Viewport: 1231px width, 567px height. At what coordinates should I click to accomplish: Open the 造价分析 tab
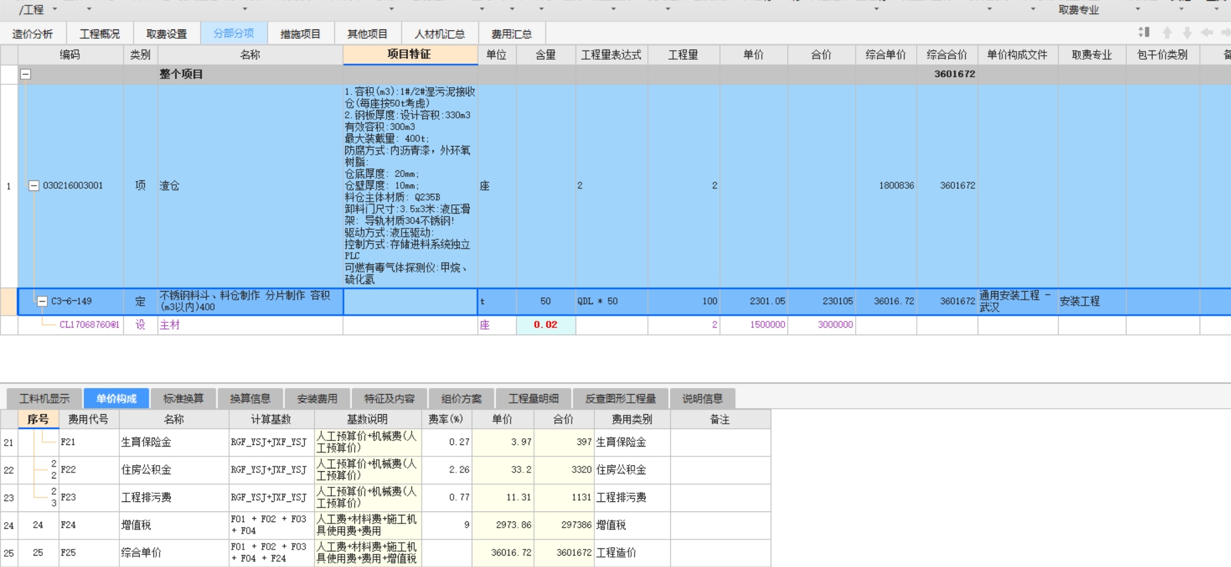coord(33,34)
